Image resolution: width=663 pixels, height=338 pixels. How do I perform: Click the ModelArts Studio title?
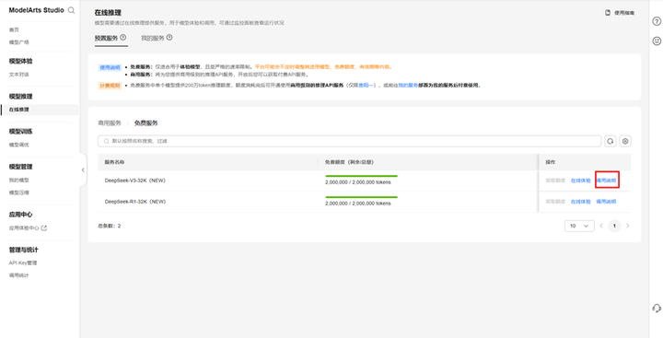pyautogui.click(x=36, y=10)
